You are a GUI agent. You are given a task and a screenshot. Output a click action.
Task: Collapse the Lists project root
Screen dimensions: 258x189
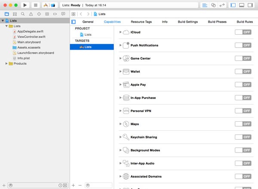coord(3,21)
